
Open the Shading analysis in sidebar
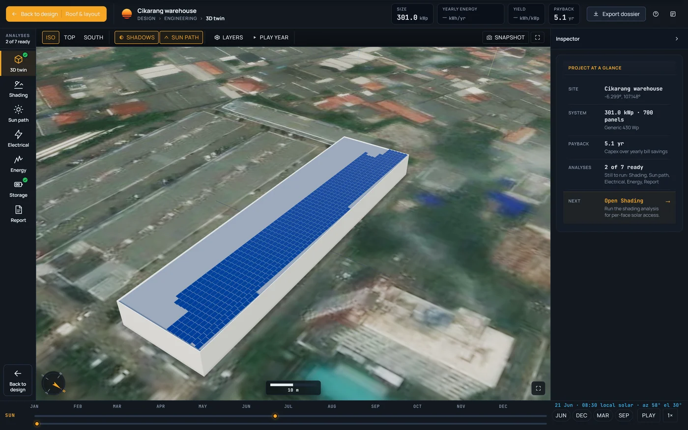click(x=18, y=89)
